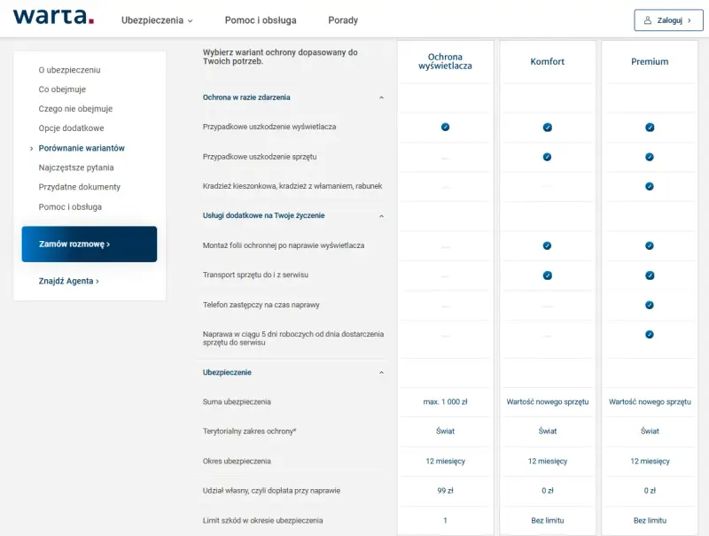Click 'Naprawa w ciągu 5 dni roboczych' label

tap(293, 338)
